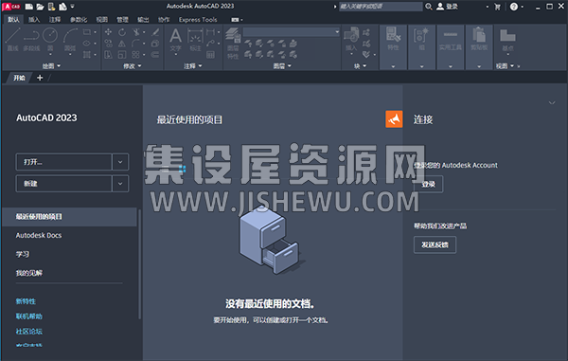The height and width of the screenshot is (361, 568).
Task: Expand the 新建 dropdown arrow
Action: pyautogui.click(x=120, y=184)
